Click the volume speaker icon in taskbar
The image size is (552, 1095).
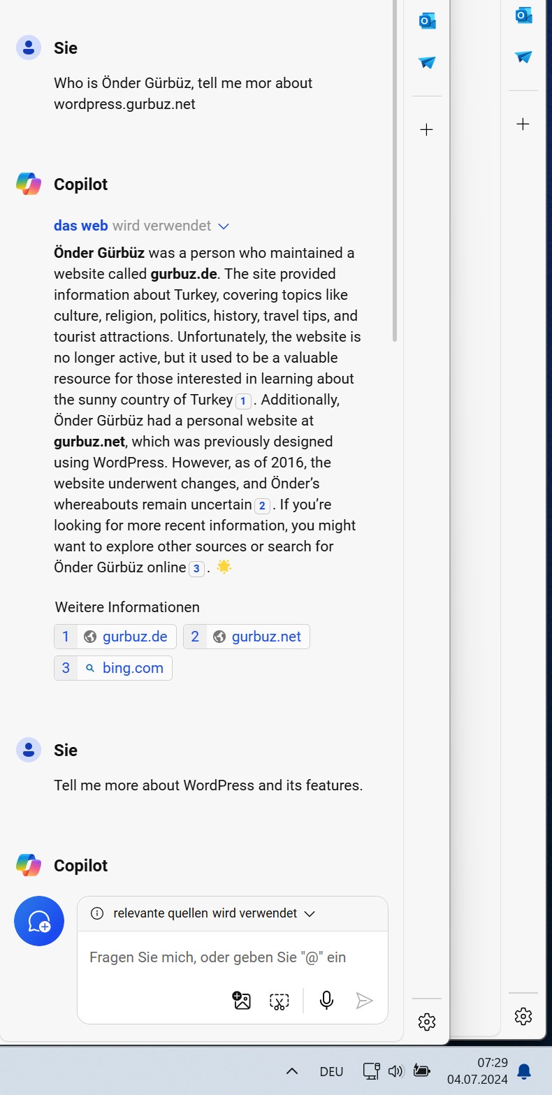click(396, 1071)
